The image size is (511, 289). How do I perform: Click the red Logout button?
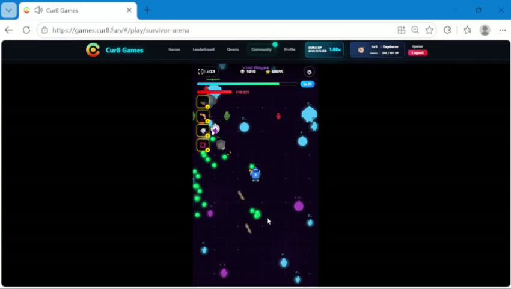417,52
